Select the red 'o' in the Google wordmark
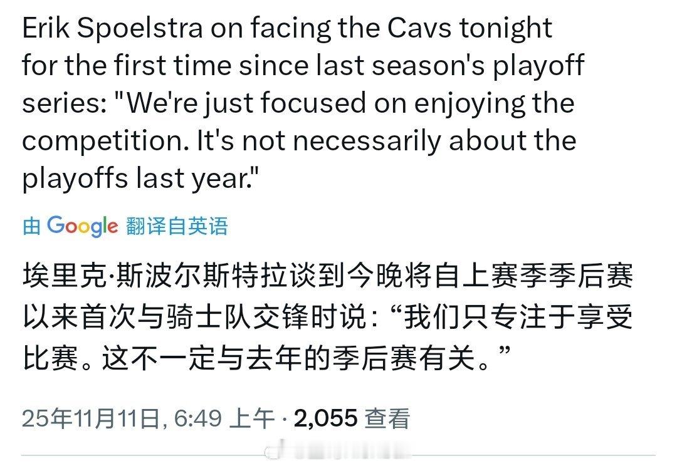677x466 pixels. coord(72,227)
